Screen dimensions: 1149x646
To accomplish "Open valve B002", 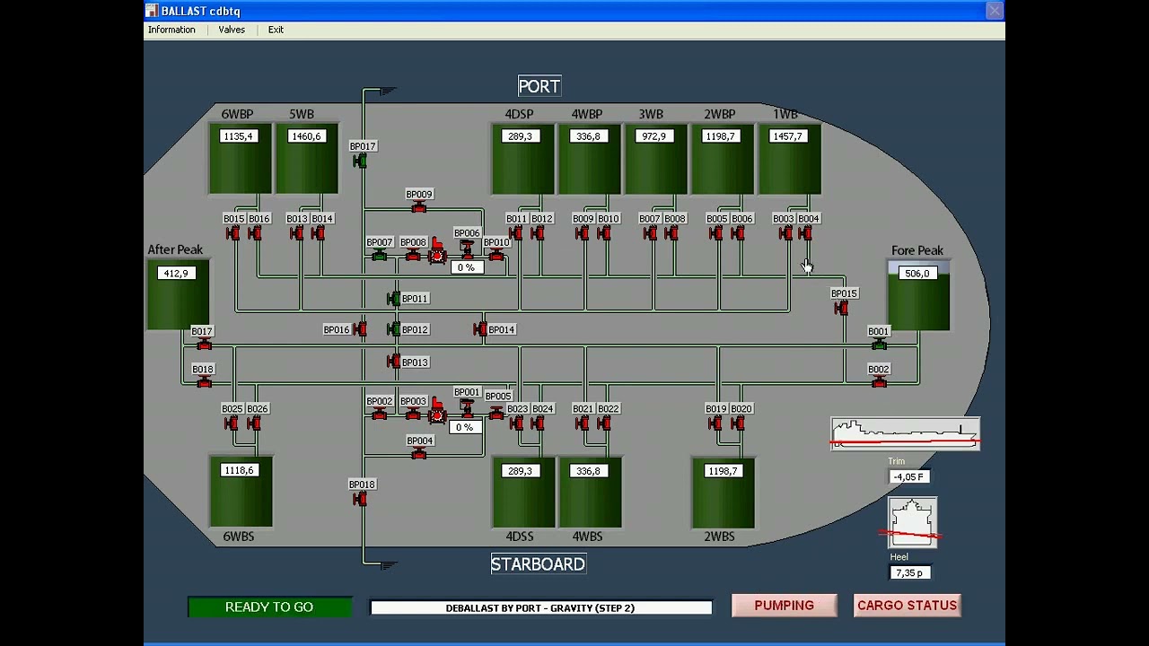I will [x=879, y=382].
